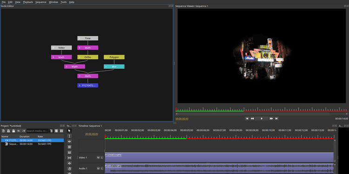This screenshot has width=349, height=174.
Task: Create a new project with first toolbar icon
Action: click(x=3, y=131)
